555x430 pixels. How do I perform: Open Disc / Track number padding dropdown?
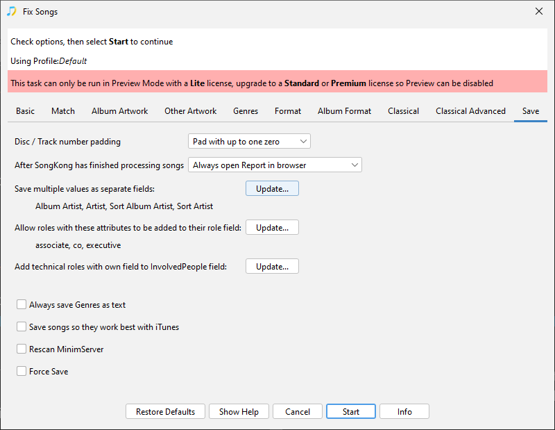[249, 142]
